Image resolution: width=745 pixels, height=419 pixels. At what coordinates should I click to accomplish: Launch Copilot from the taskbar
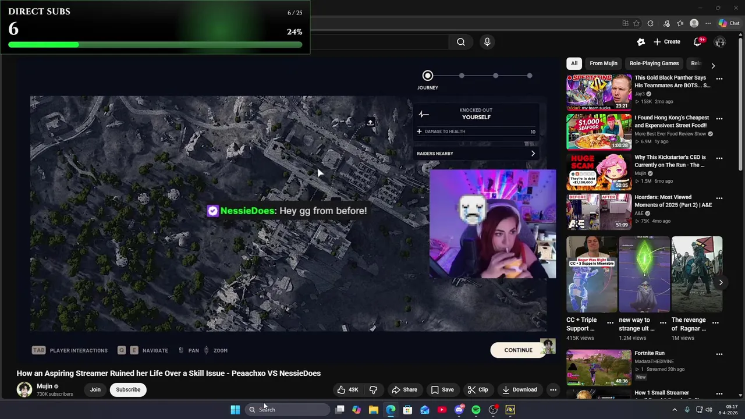tap(356, 410)
